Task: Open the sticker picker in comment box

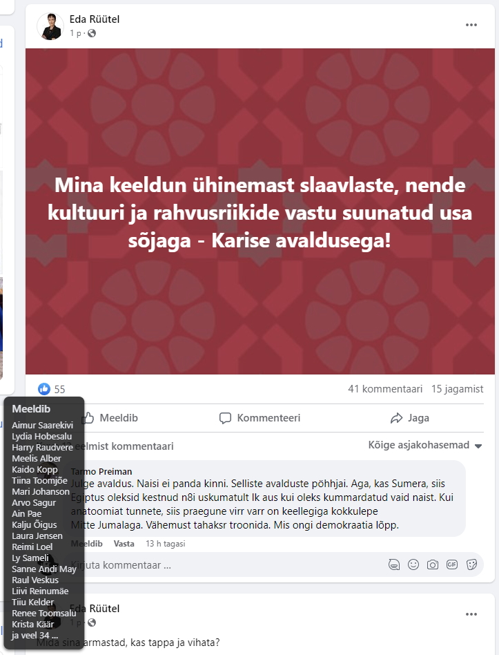Action: (x=471, y=564)
